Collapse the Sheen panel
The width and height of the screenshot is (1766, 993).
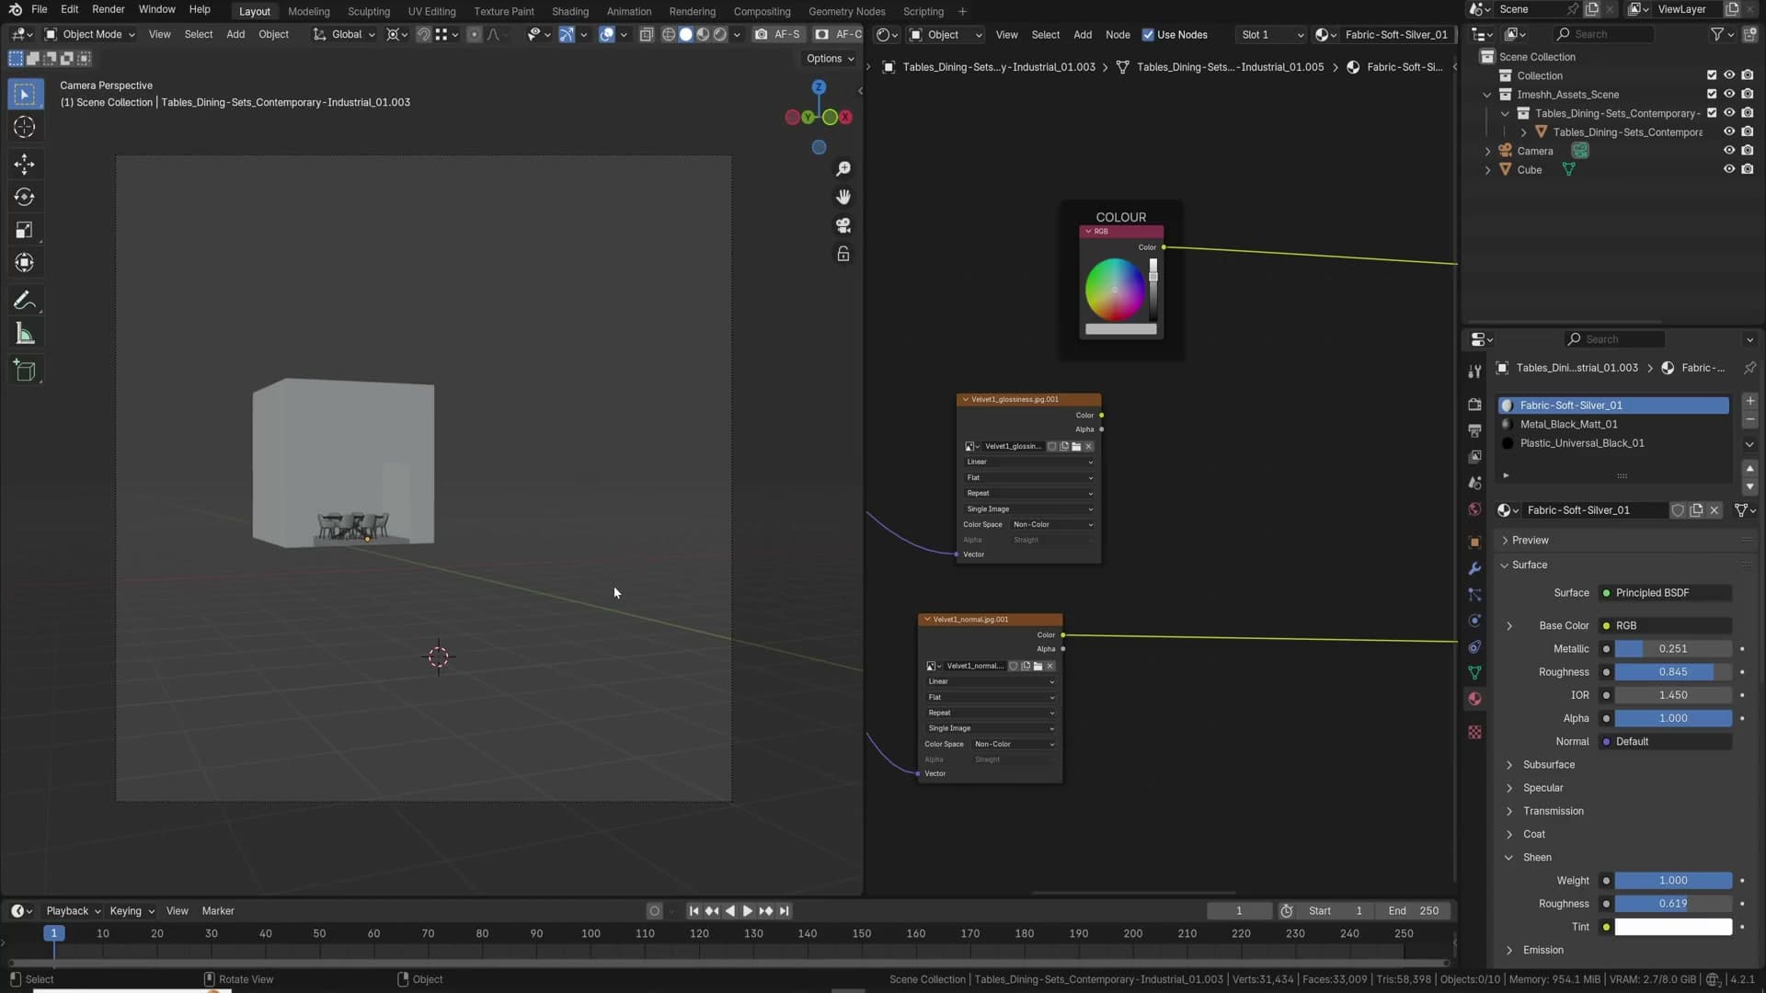1536,857
